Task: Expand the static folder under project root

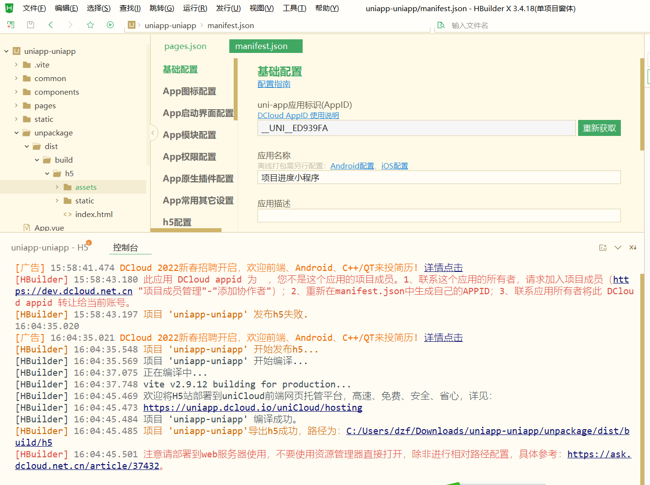Action: (x=16, y=119)
